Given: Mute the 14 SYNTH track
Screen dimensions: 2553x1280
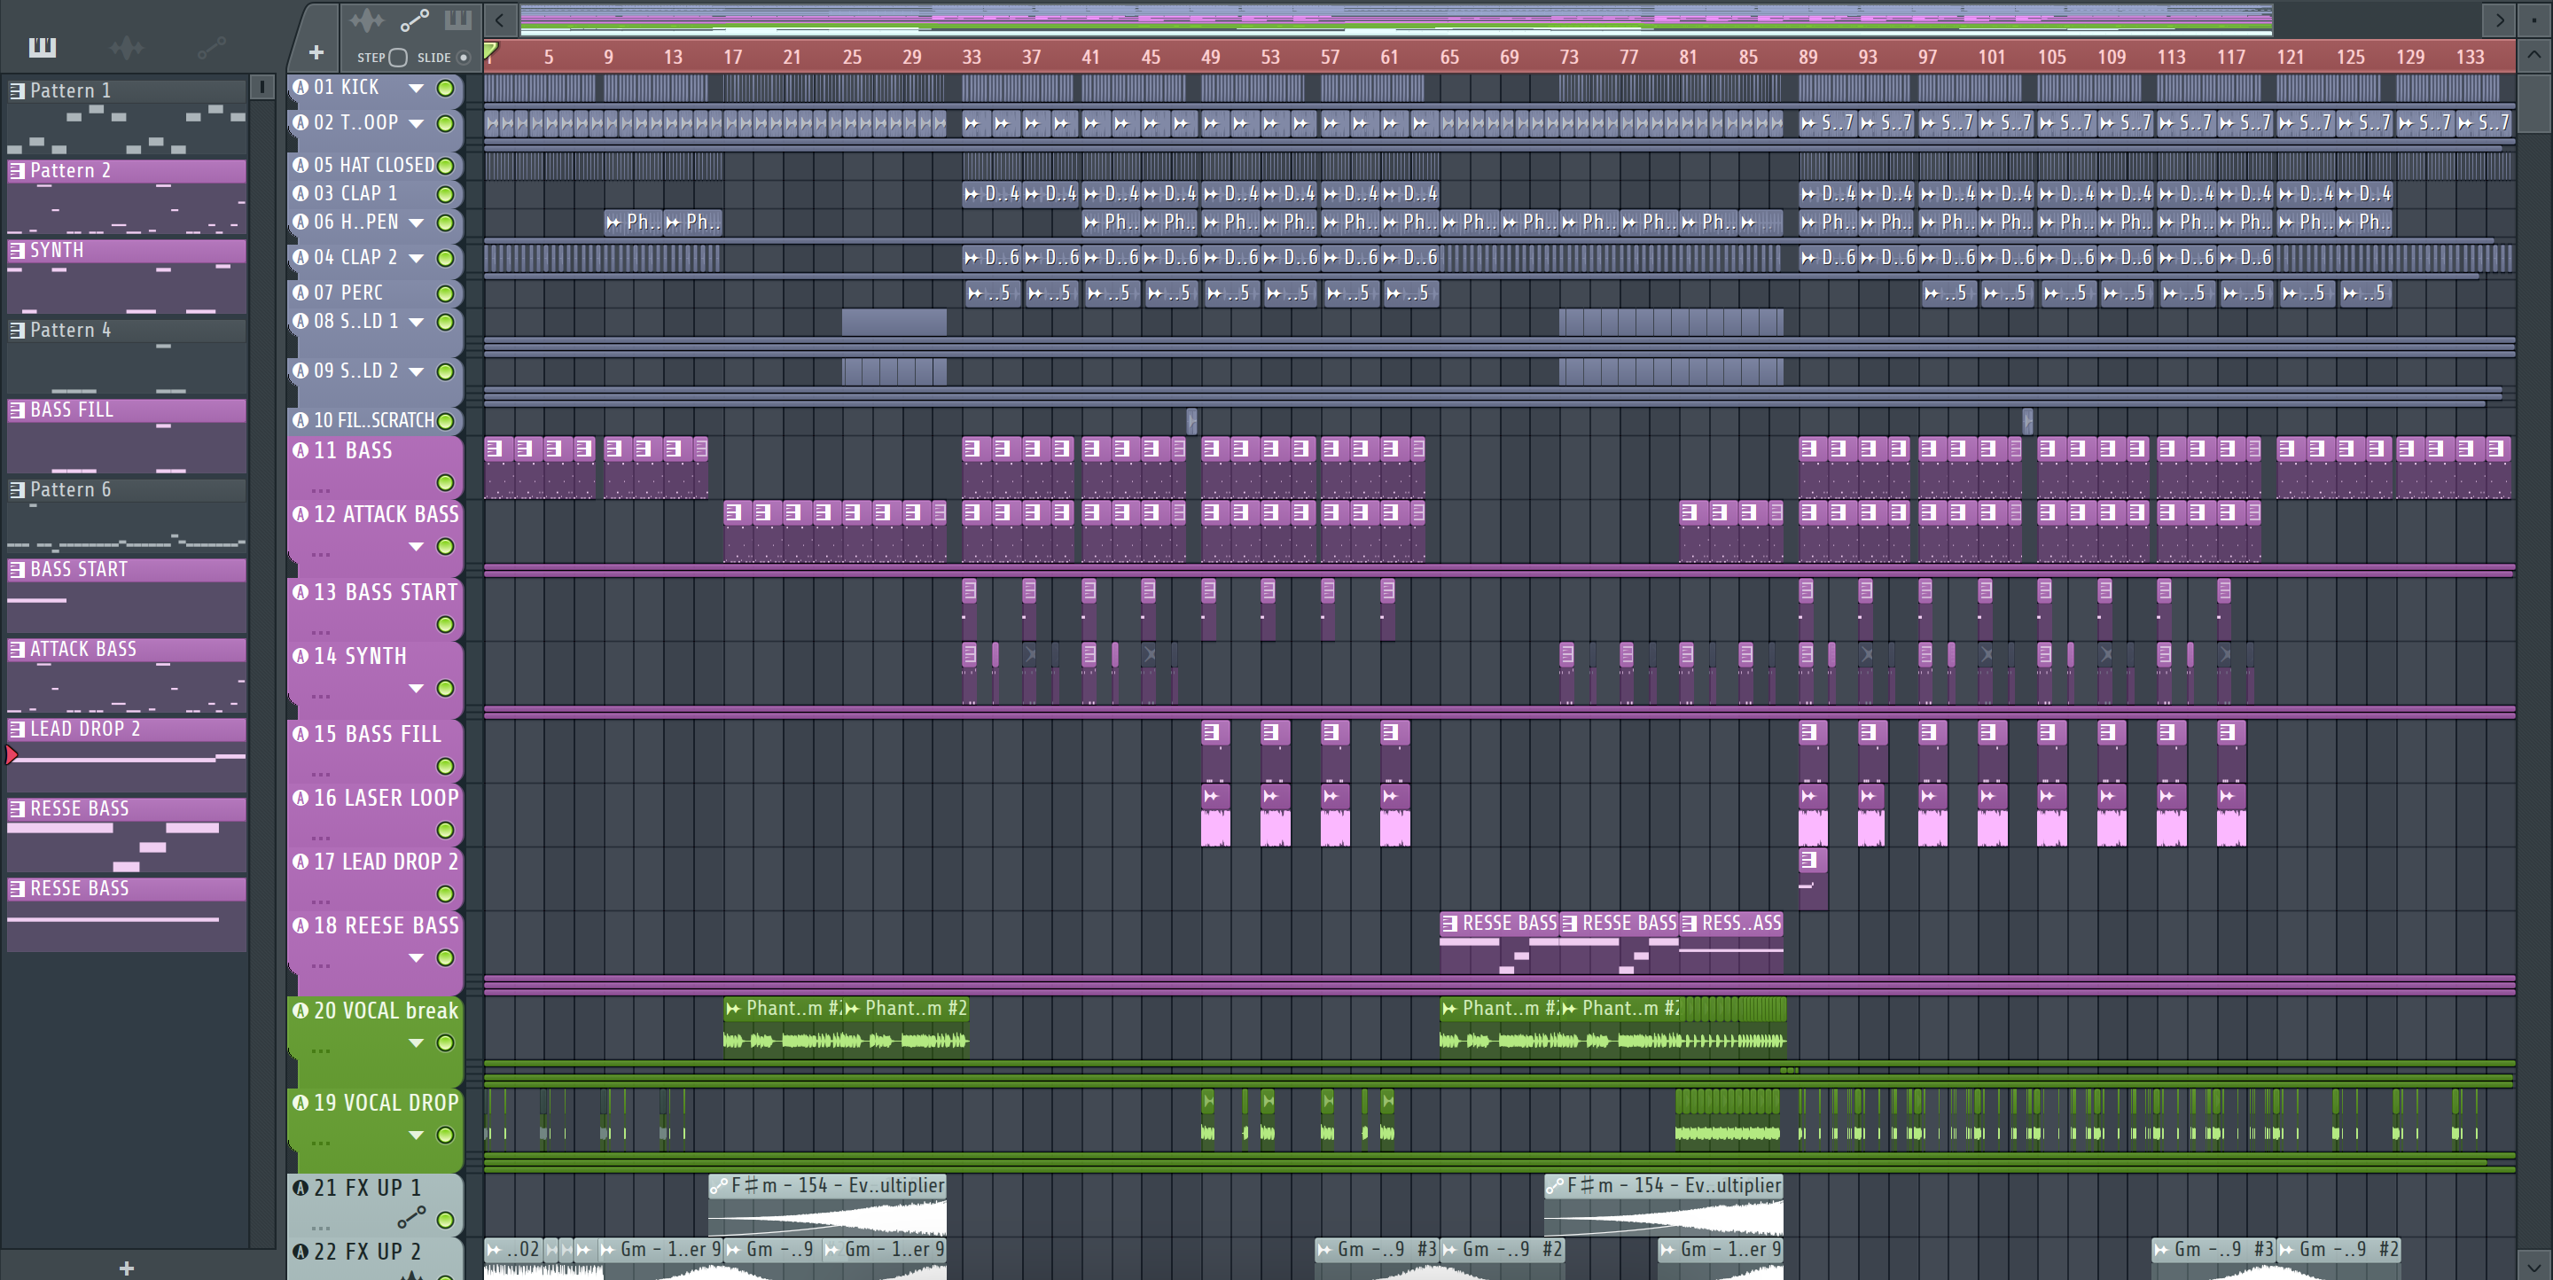Looking at the screenshot, I should [446, 689].
